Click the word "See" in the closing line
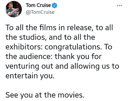The image size is (128, 101). click(12, 95)
